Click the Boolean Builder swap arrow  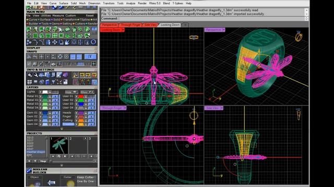[51, 182]
